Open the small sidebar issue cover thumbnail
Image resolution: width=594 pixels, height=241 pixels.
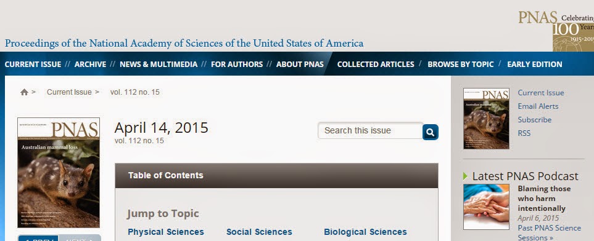(x=487, y=119)
